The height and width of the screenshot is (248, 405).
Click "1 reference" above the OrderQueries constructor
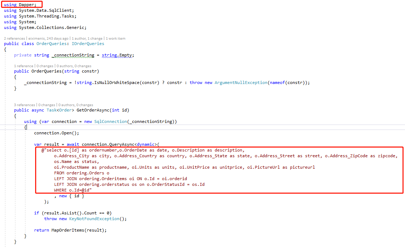click(23, 66)
